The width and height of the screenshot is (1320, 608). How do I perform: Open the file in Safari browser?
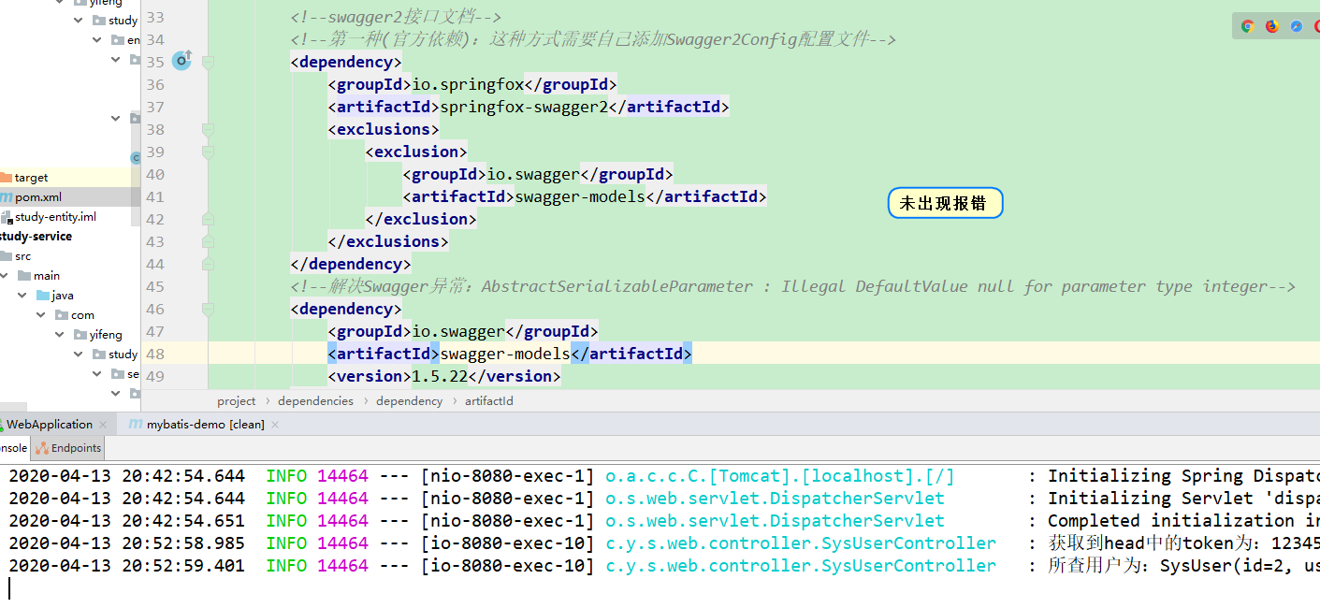click(x=1296, y=26)
